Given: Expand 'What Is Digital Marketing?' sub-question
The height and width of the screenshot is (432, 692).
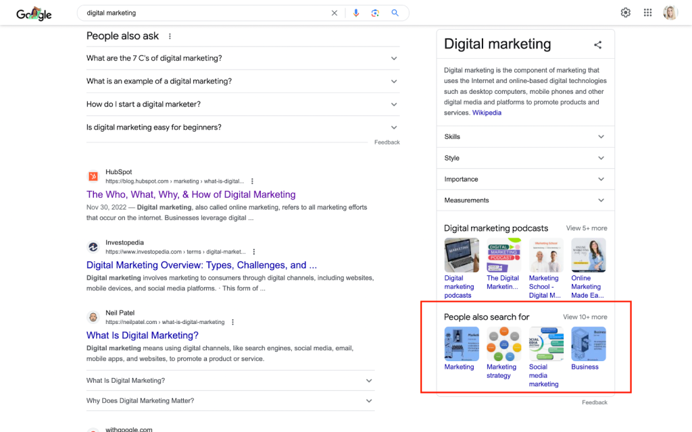Looking at the screenshot, I should pos(230,381).
